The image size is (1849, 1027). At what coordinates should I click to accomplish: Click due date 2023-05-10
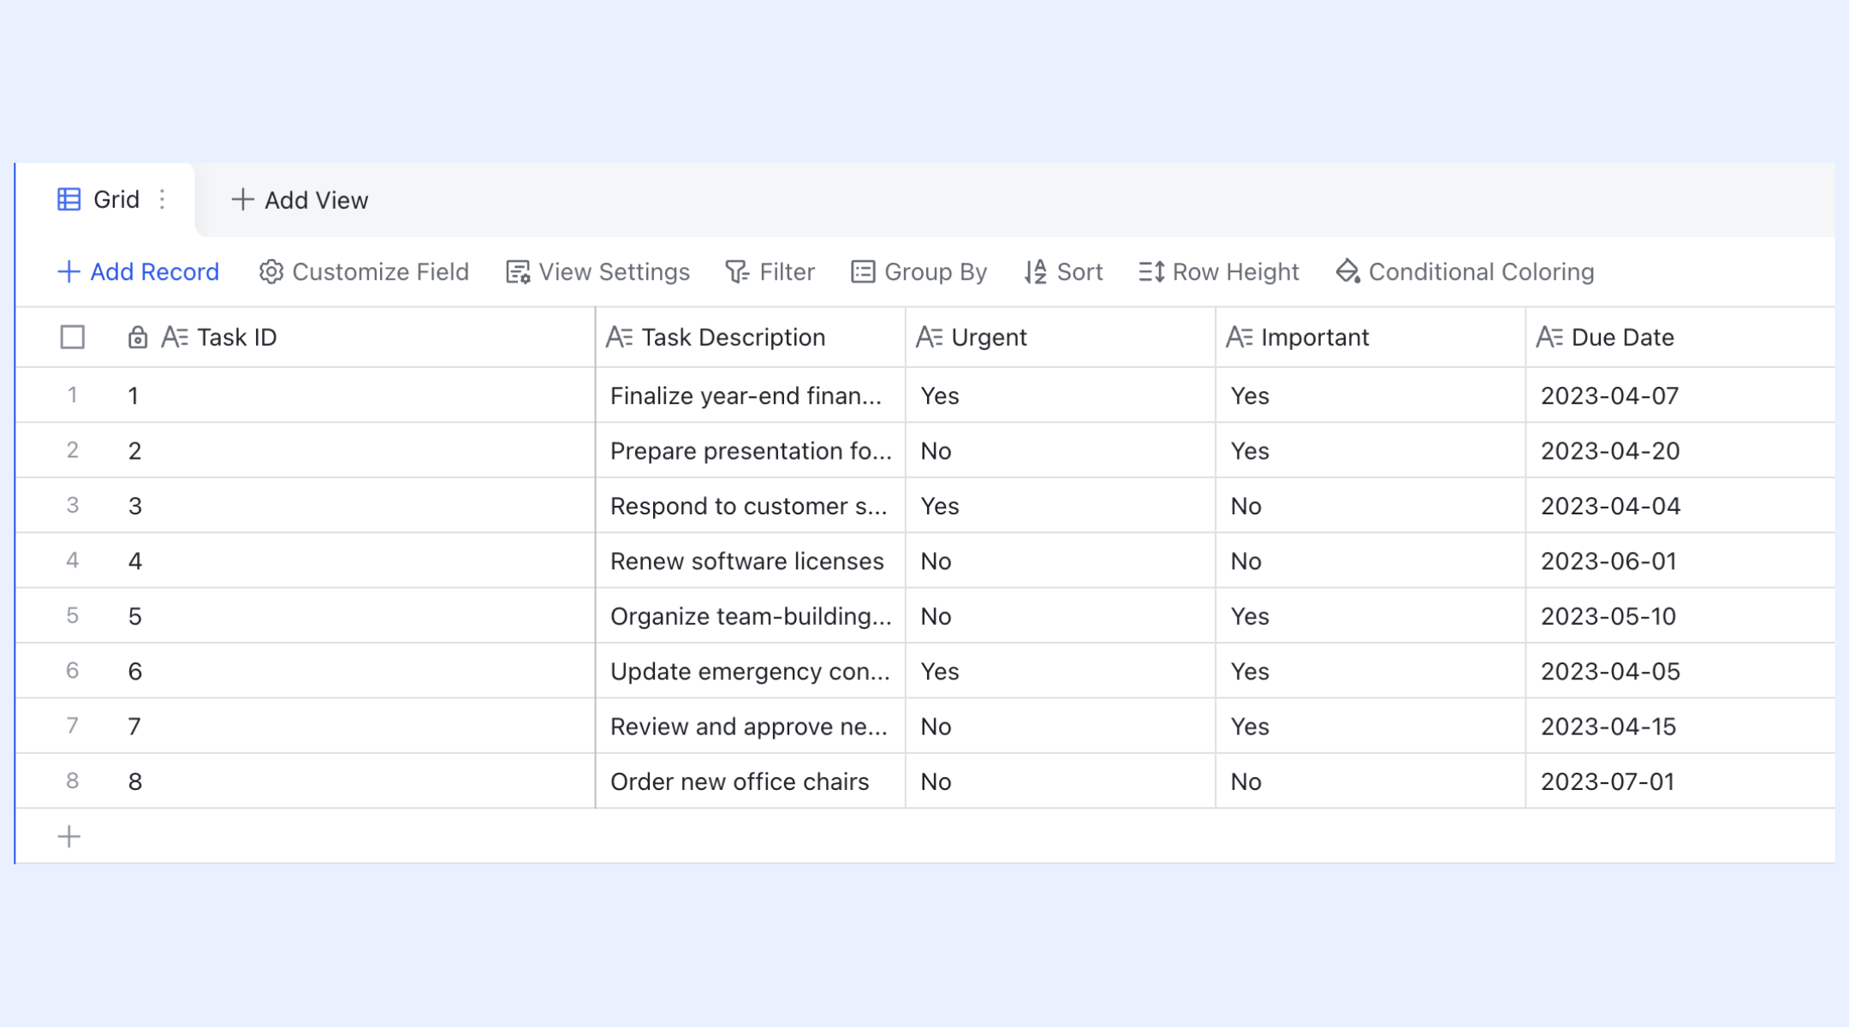(1680, 616)
